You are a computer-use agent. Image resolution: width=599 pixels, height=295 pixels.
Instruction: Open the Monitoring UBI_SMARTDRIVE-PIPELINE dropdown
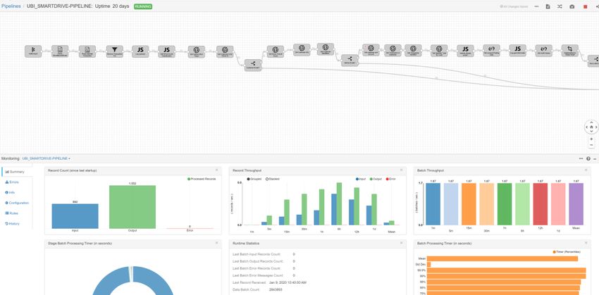[47, 158]
